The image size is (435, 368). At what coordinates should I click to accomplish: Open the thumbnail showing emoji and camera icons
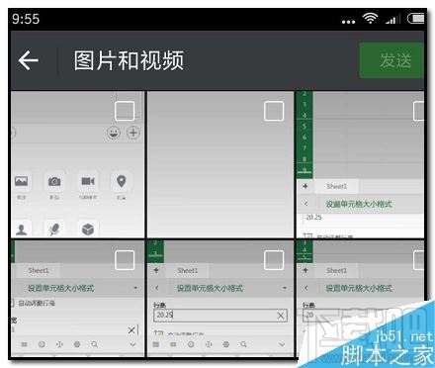click(x=77, y=164)
